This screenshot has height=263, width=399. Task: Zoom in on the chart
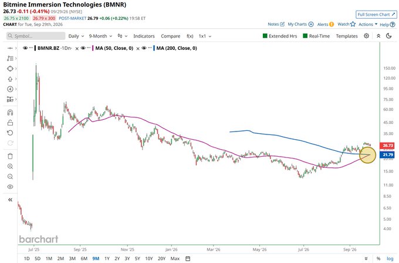tap(10, 166)
